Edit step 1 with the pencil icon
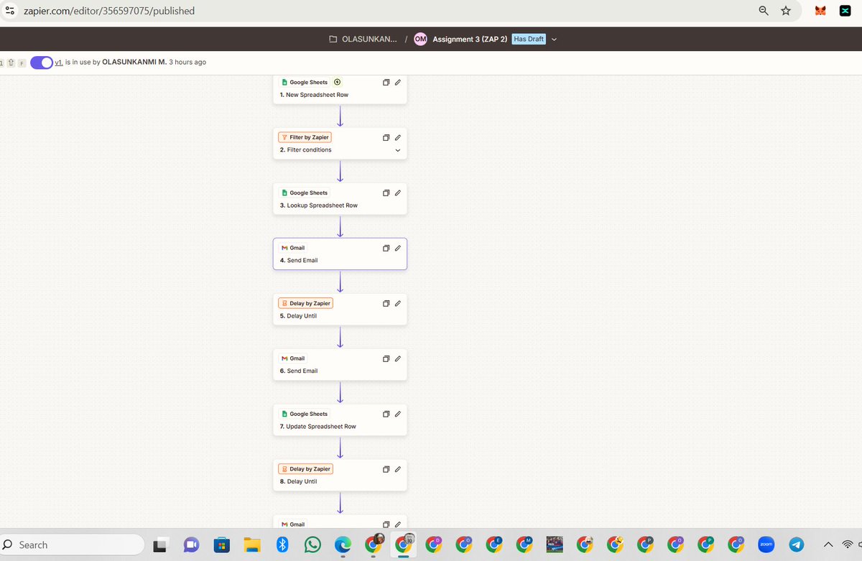 click(397, 83)
